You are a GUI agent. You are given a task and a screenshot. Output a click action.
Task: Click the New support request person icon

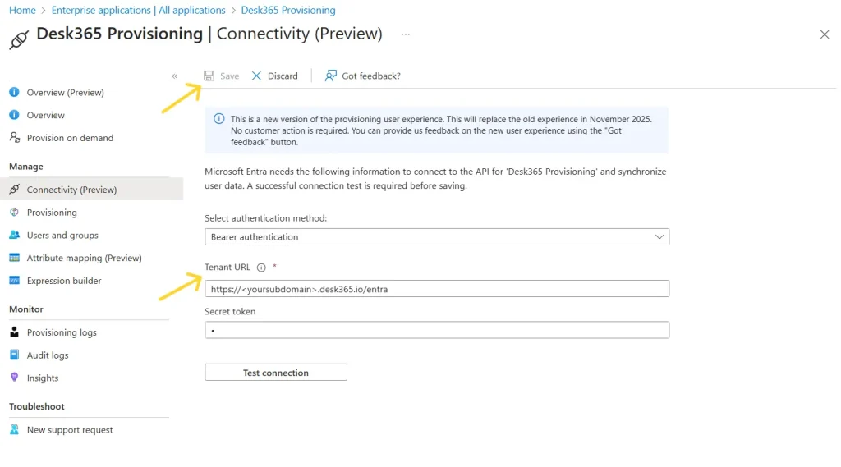tap(15, 429)
